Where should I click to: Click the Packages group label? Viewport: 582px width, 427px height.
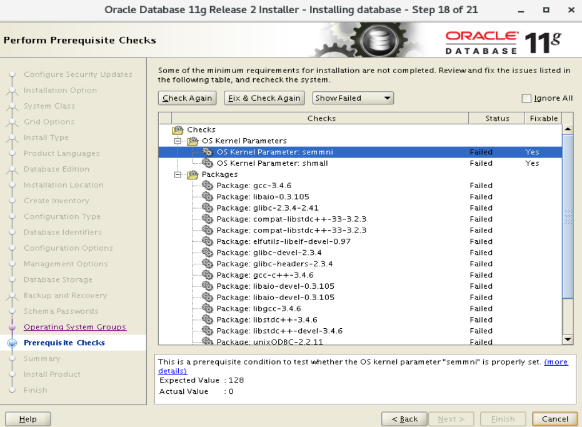pyautogui.click(x=220, y=174)
